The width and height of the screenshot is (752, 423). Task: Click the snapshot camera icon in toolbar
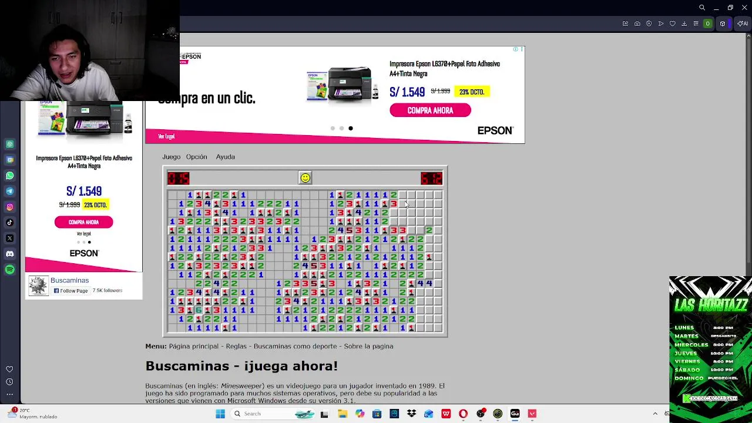637,23
